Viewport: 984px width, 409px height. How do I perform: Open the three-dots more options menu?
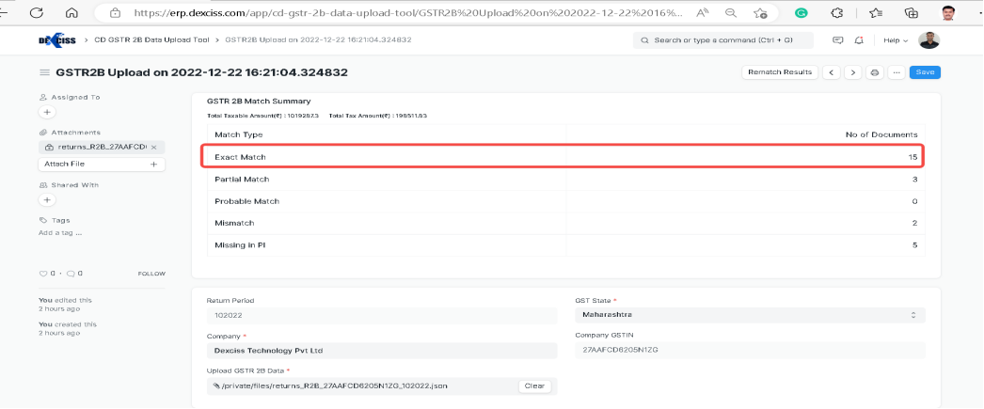896,72
